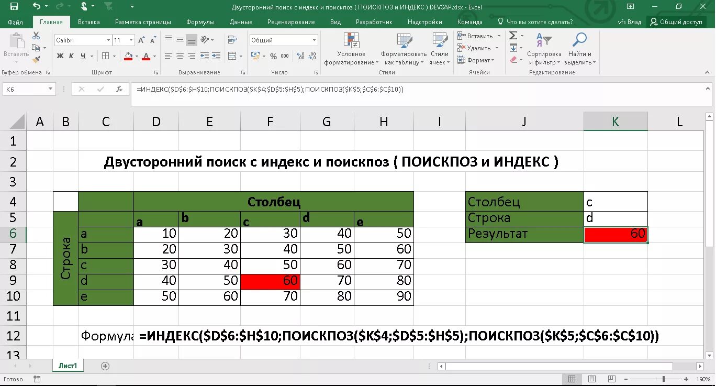Screen dimensions: 716x386
Task: Open font color dropdown arrow
Action: (155, 56)
